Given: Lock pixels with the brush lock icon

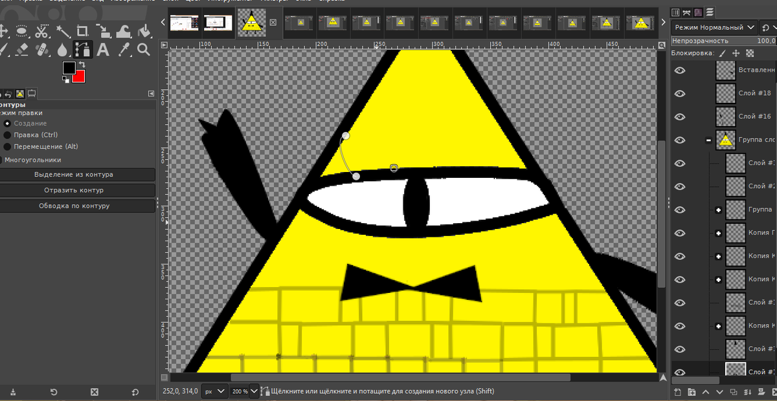Looking at the screenshot, I should [x=723, y=53].
